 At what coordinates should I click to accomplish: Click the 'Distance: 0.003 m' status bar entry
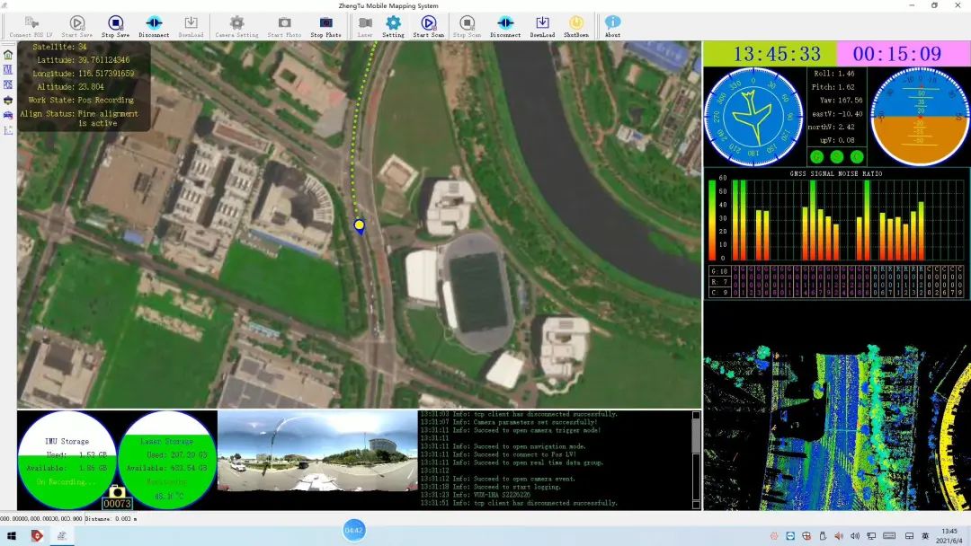pos(111,519)
